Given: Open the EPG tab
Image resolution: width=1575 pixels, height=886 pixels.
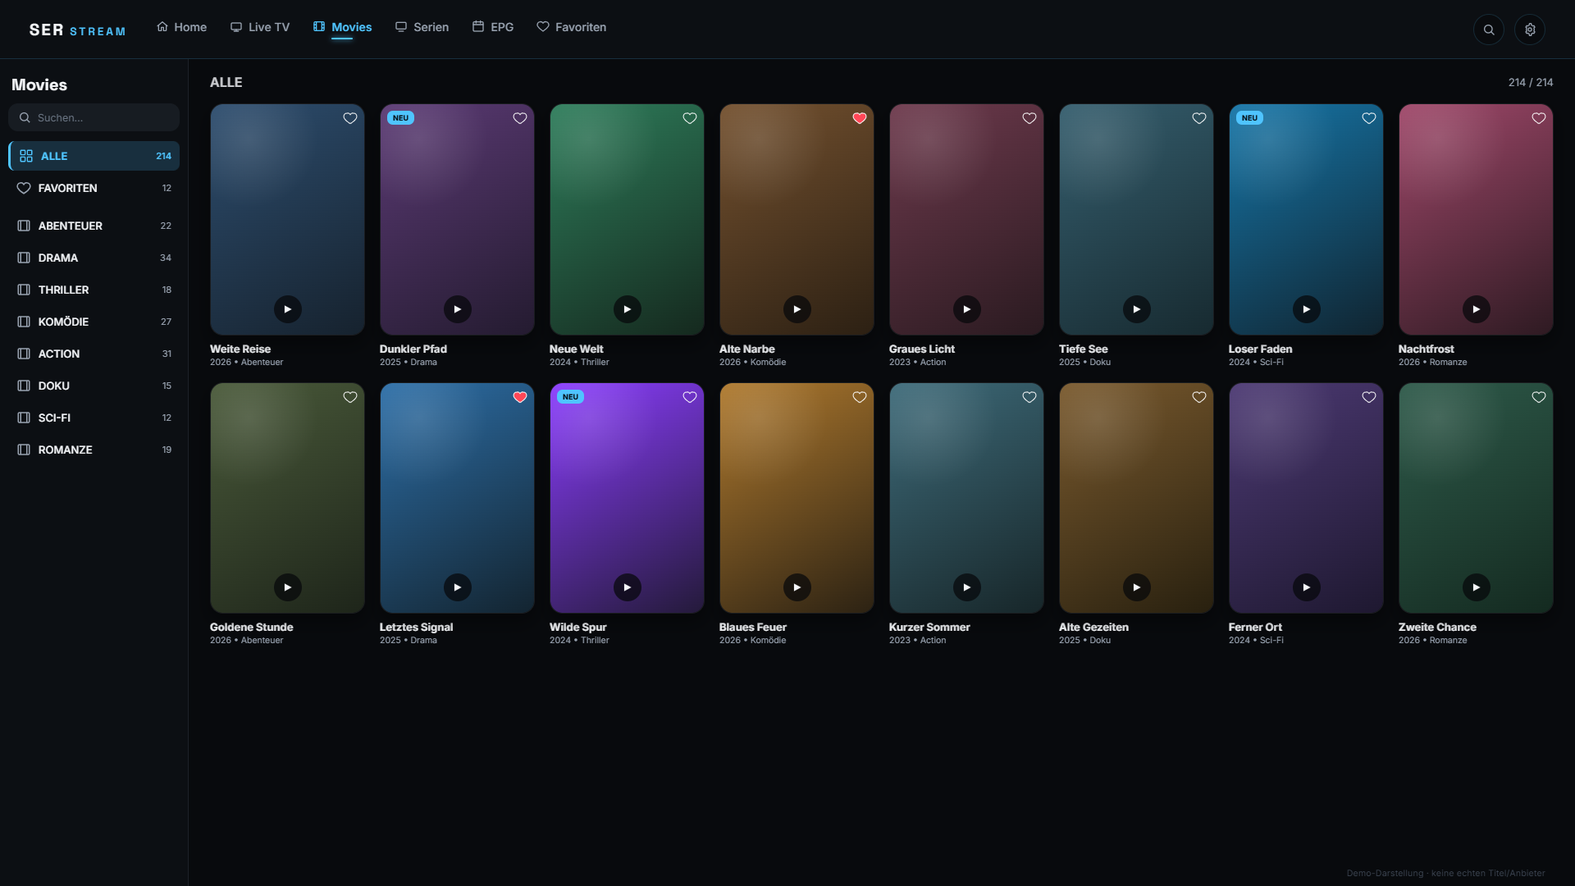Looking at the screenshot, I should coord(493,27).
